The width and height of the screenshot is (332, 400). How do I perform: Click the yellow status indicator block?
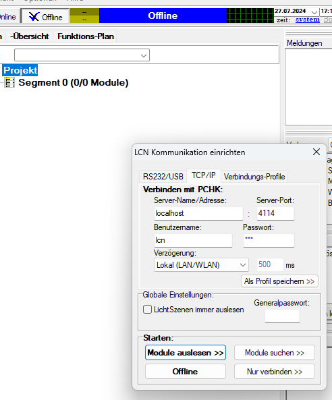(84, 16)
